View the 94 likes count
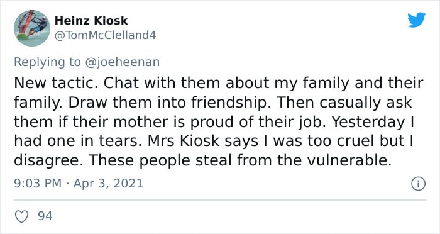 tap(45, 216)
